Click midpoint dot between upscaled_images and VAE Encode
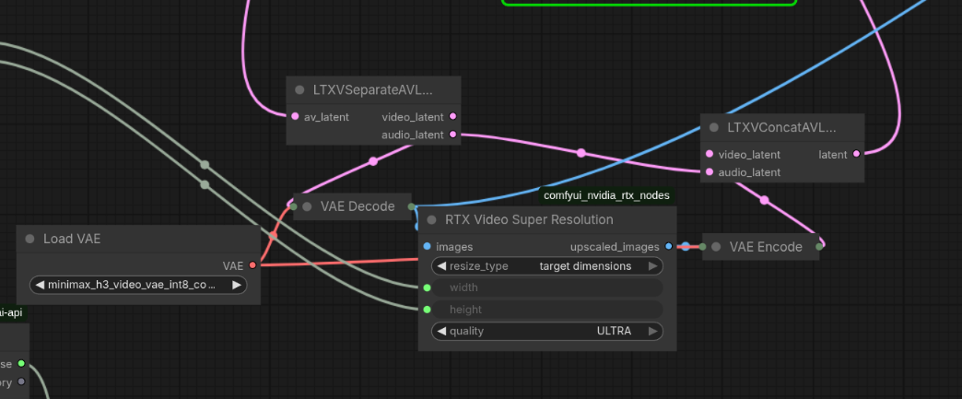 pos(686,247)
